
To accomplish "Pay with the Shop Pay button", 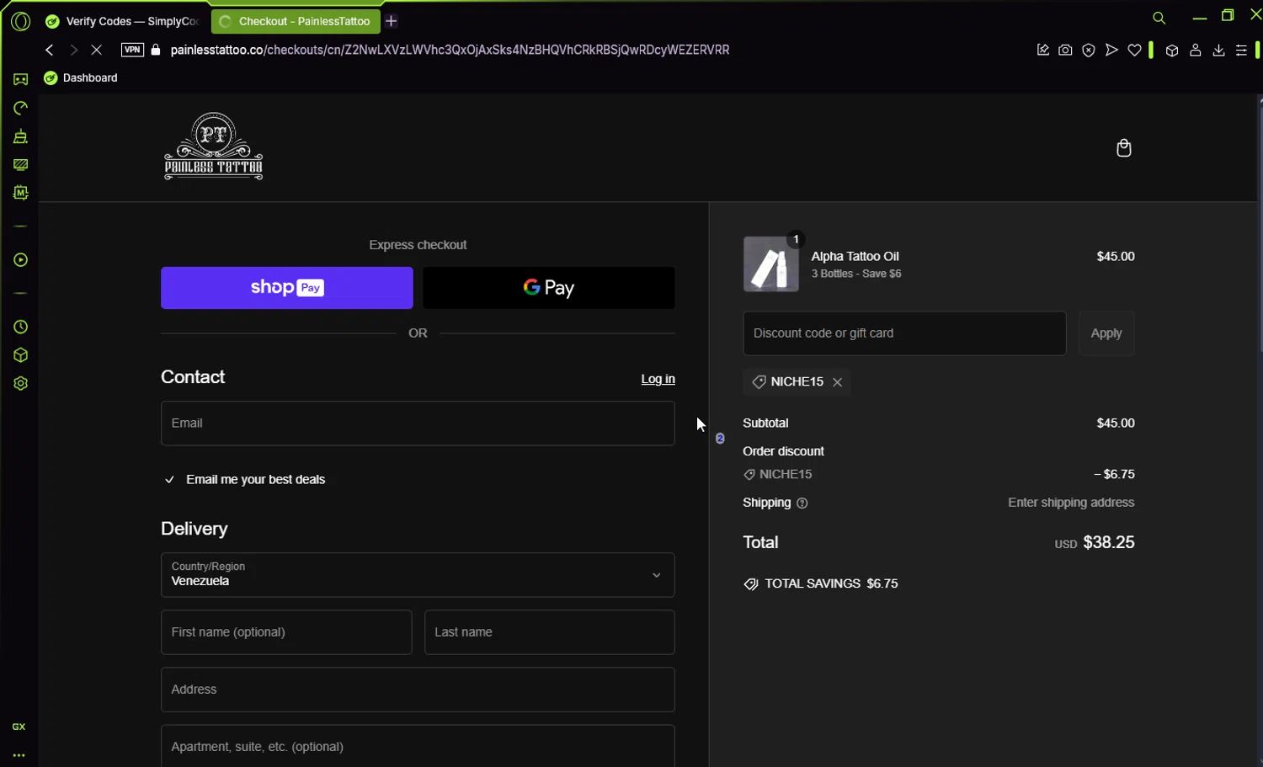I will click(x=287, y=288).
